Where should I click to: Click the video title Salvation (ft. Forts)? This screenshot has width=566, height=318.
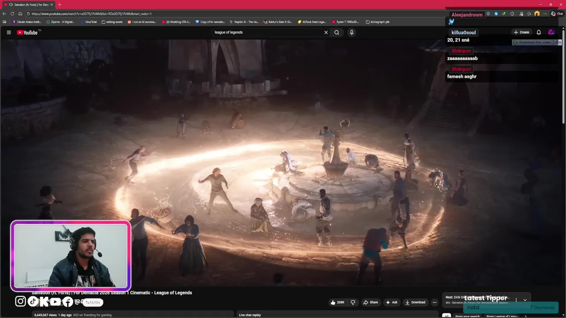tap(112, 292)
